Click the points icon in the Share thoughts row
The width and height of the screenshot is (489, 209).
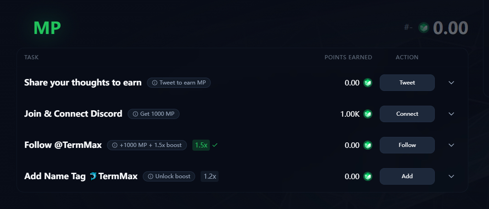[x=367, y=83]
